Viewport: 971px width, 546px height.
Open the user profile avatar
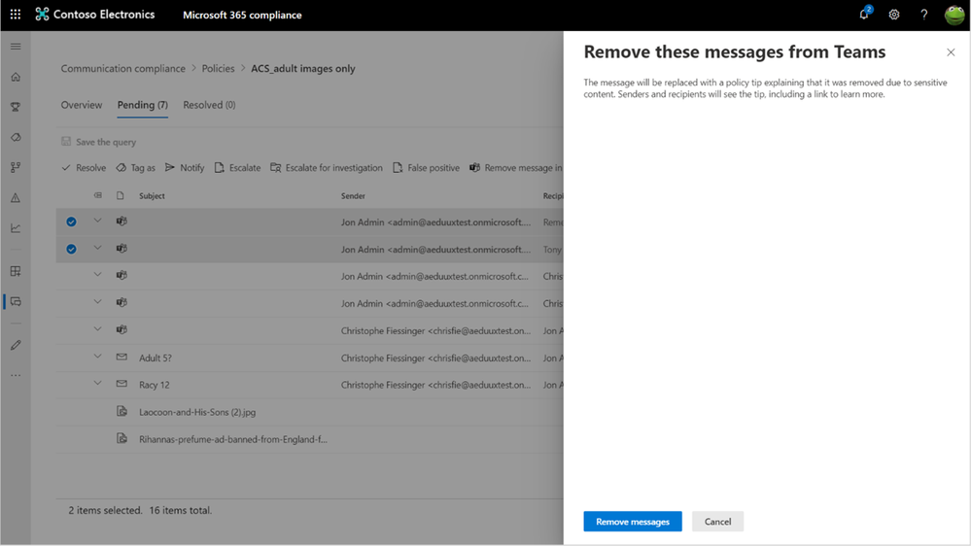click(x=954, y=15)
